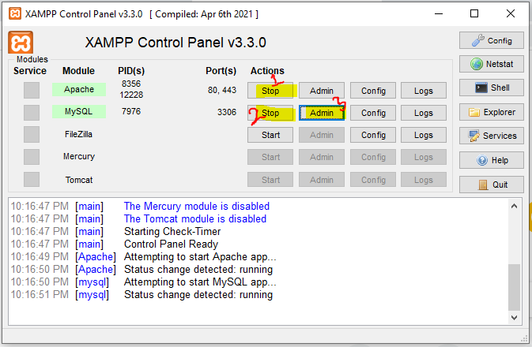Viewport: 532px width, 347px height.
Task: Toggle Apache service checkbox
Action: point(32,91)
